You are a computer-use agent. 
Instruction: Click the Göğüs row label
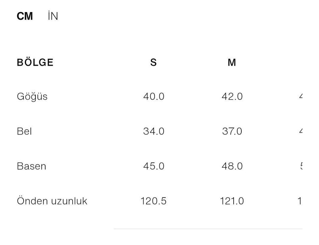coord(32,97)
